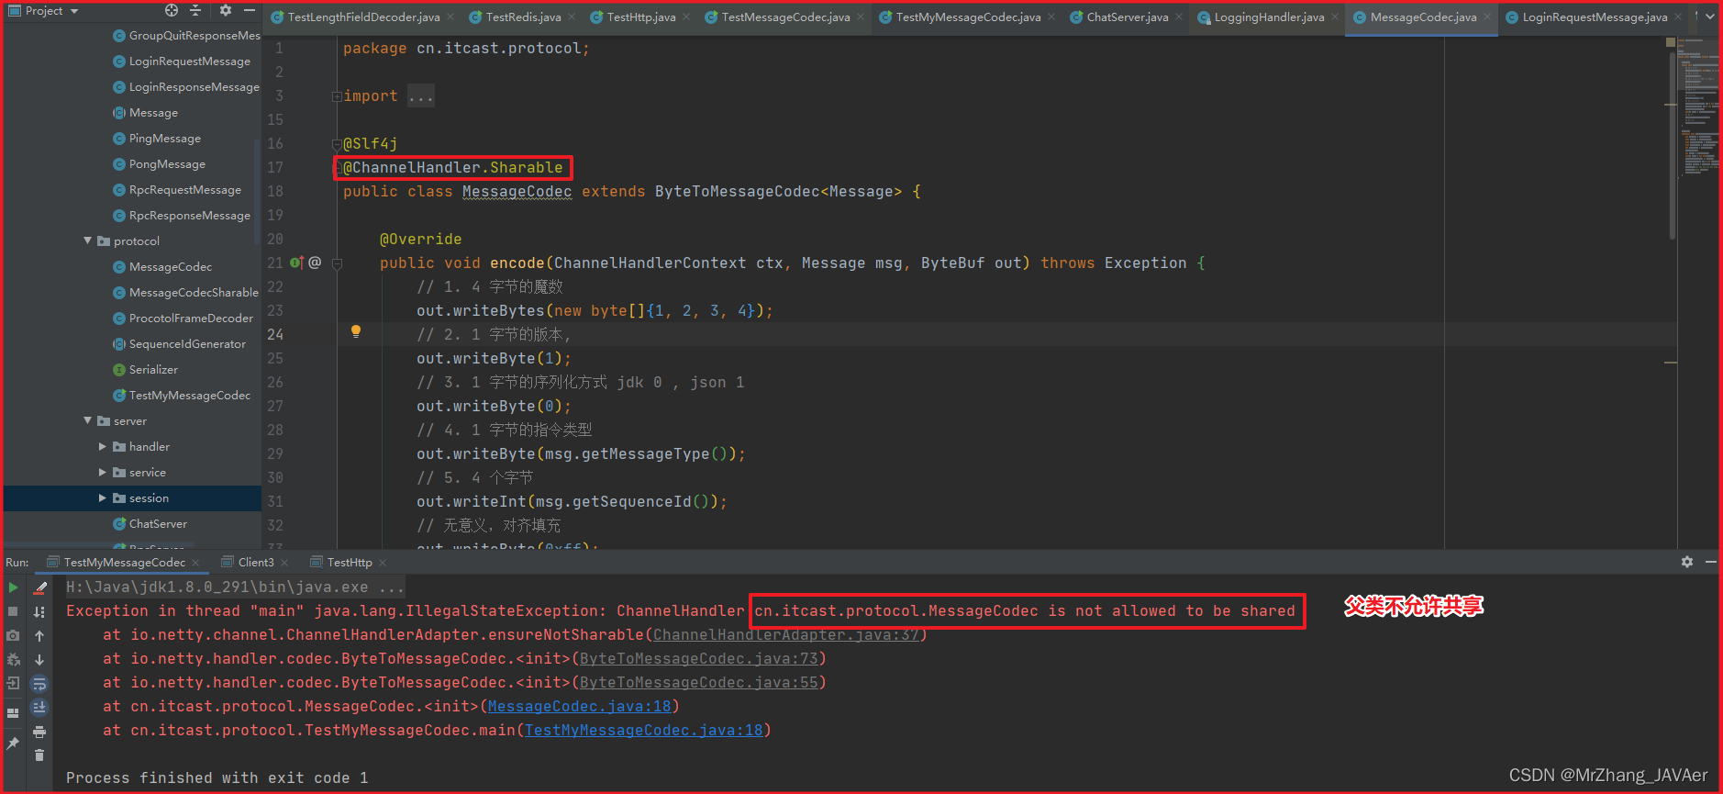
Task: Click the red pencil icon in the Run console toolbar
Action: pos(39,587)
